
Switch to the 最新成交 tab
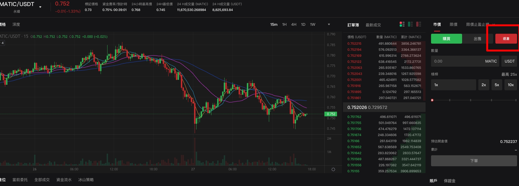point(373,25)
